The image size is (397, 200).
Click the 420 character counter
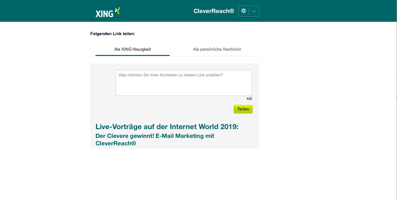[x=249, y=99]
